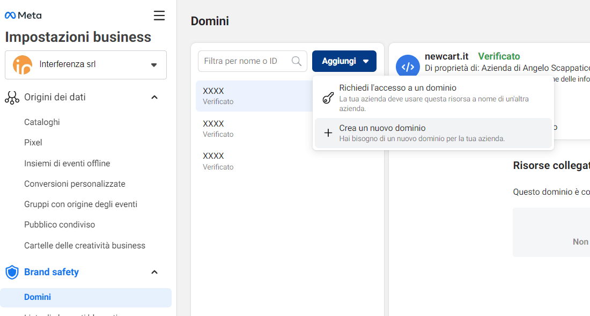Click the Interferenza srl orange logo
This screenshot has width=590, height=316.
pos(22,65)
